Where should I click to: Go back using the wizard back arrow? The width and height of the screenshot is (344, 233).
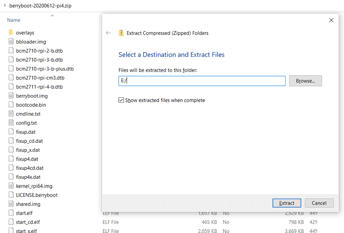(x=108, y=33)
